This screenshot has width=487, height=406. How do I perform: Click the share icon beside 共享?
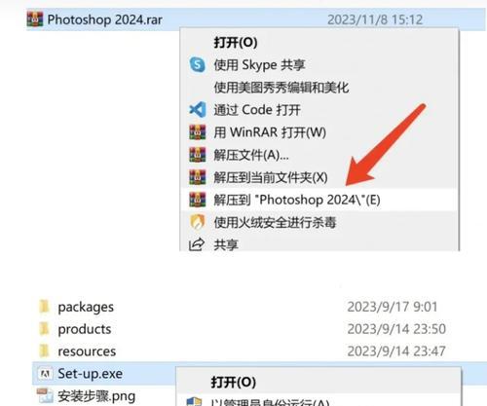[197, 244]
